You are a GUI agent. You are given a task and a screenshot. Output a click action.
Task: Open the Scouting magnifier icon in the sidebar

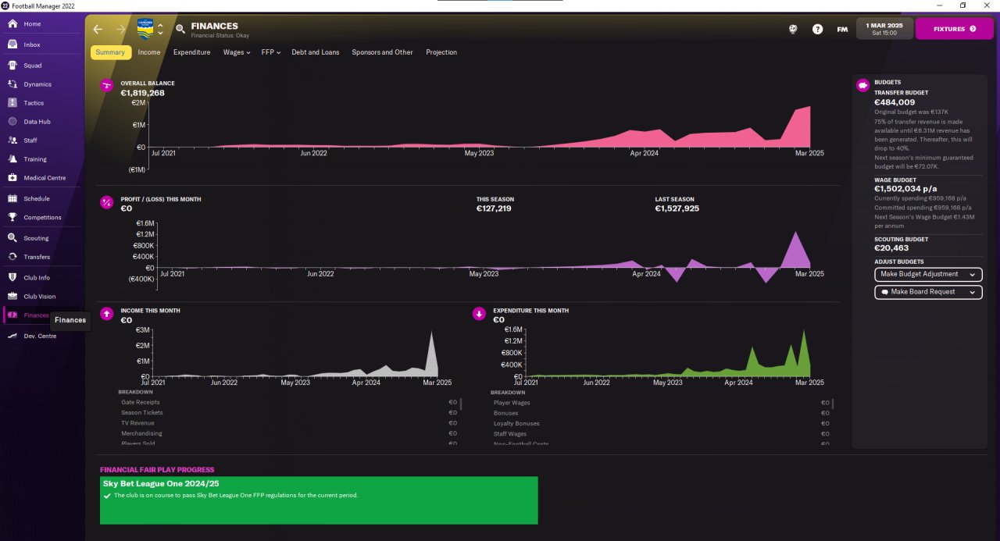point(12,238)
